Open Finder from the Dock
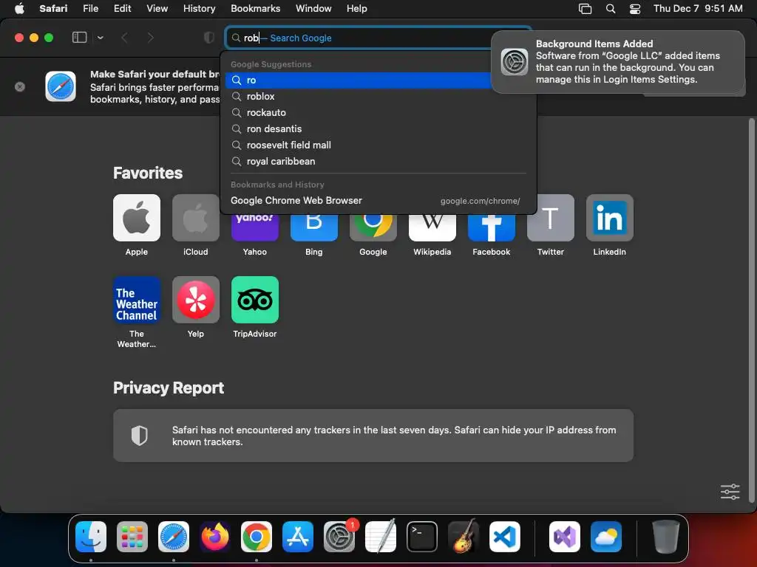Image resolution: width=757 pixels, height=567 pixels. (x=91, y=536)
